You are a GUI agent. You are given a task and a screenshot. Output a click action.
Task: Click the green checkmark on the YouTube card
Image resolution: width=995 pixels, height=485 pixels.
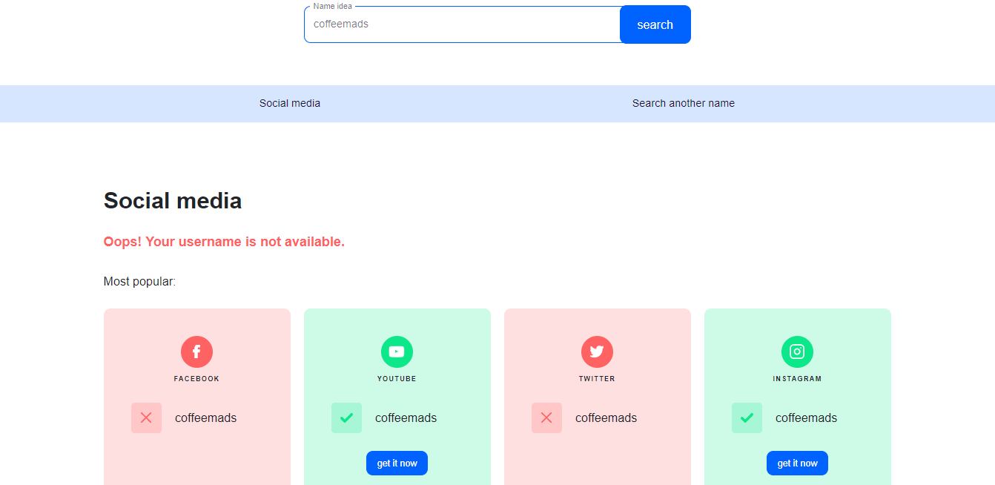[346, 418]
